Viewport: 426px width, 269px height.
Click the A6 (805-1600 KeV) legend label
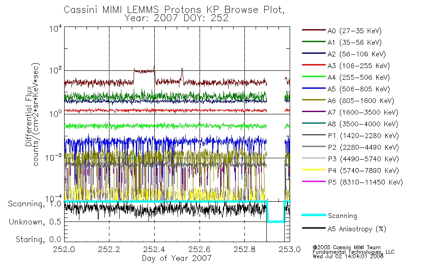point(361,101)
